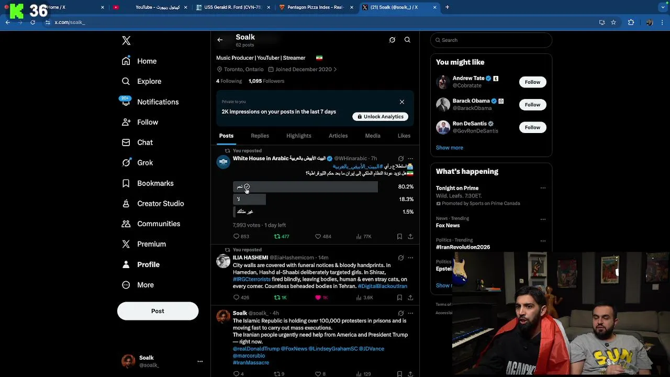Image resolution: width=670 pixels, height=377 pixels.
Task: Click Grok icon on White House post
Action: coord(400,158)
